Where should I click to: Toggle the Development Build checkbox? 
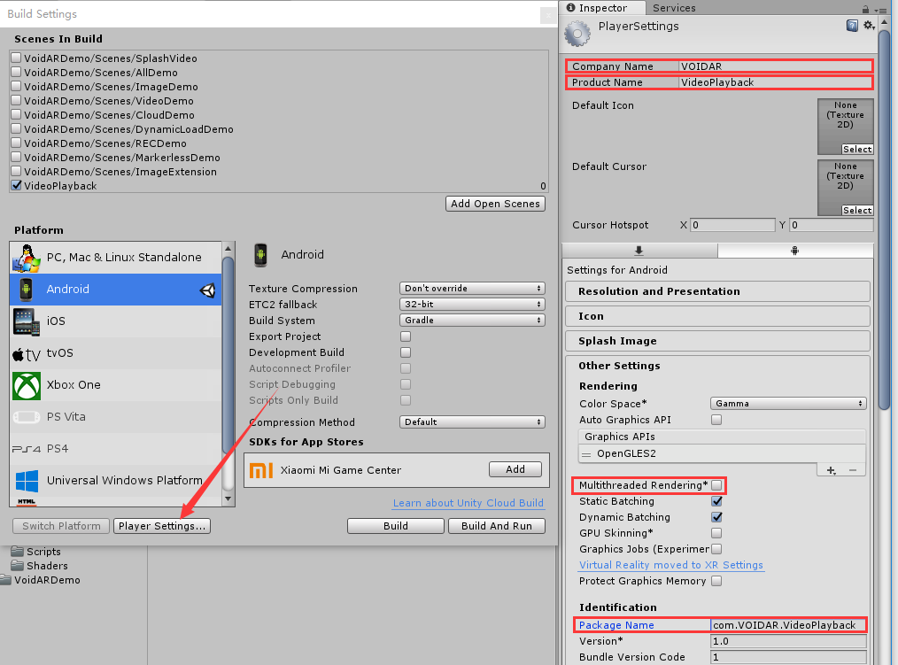click(406, 352)
